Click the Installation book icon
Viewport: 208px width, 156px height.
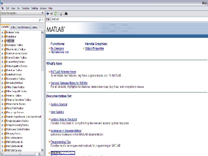(x=5, y=36)
